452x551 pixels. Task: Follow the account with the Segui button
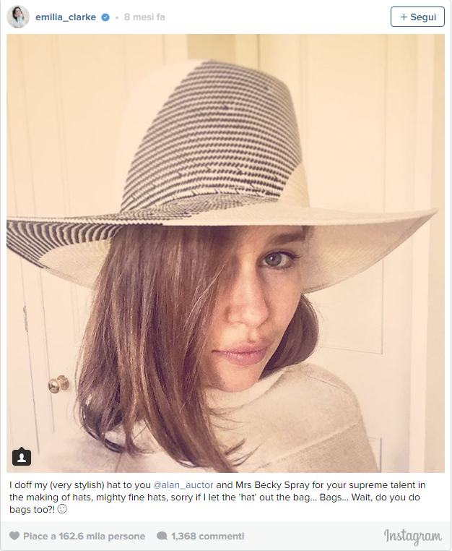[417, 17]
